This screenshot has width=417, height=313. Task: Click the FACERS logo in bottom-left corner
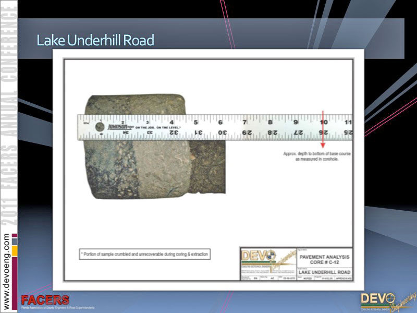45,302
